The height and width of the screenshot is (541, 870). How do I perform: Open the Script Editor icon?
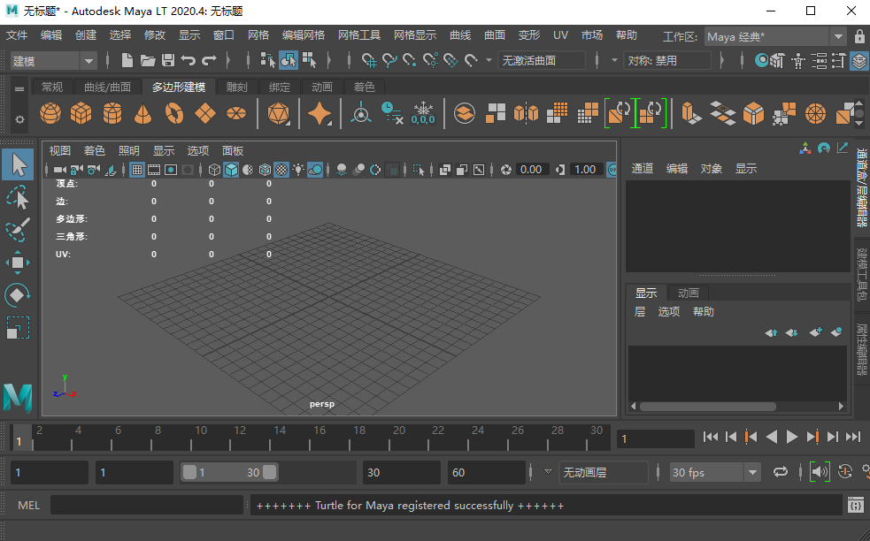point(856,506)
